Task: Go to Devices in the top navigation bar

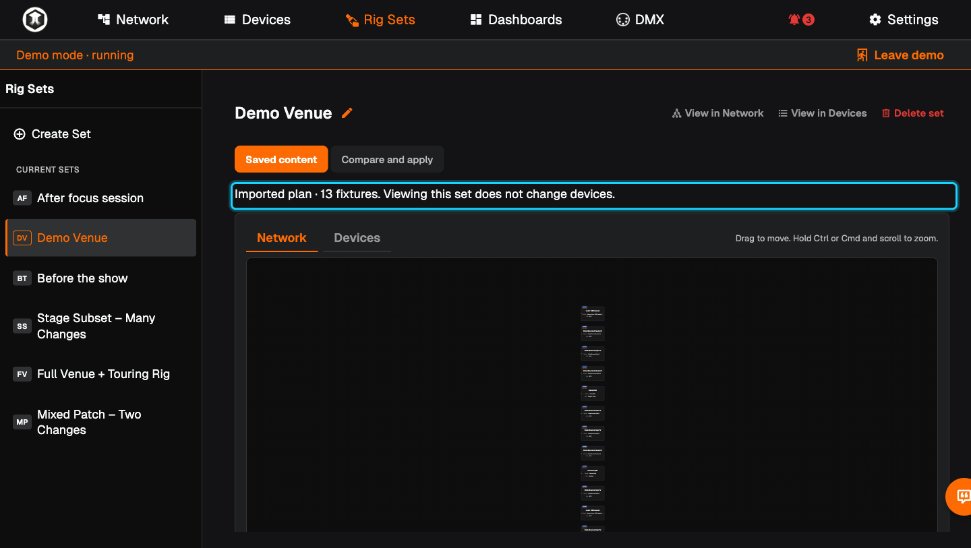Action: pyautogui.click(x=257, y=20)
